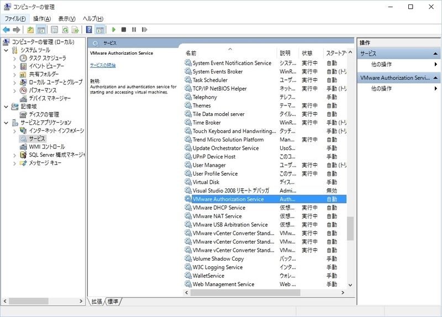Open the 操作(A) menu
Image resolution: width=442 pixels, height=317 pixels.
tap(42, 19)
